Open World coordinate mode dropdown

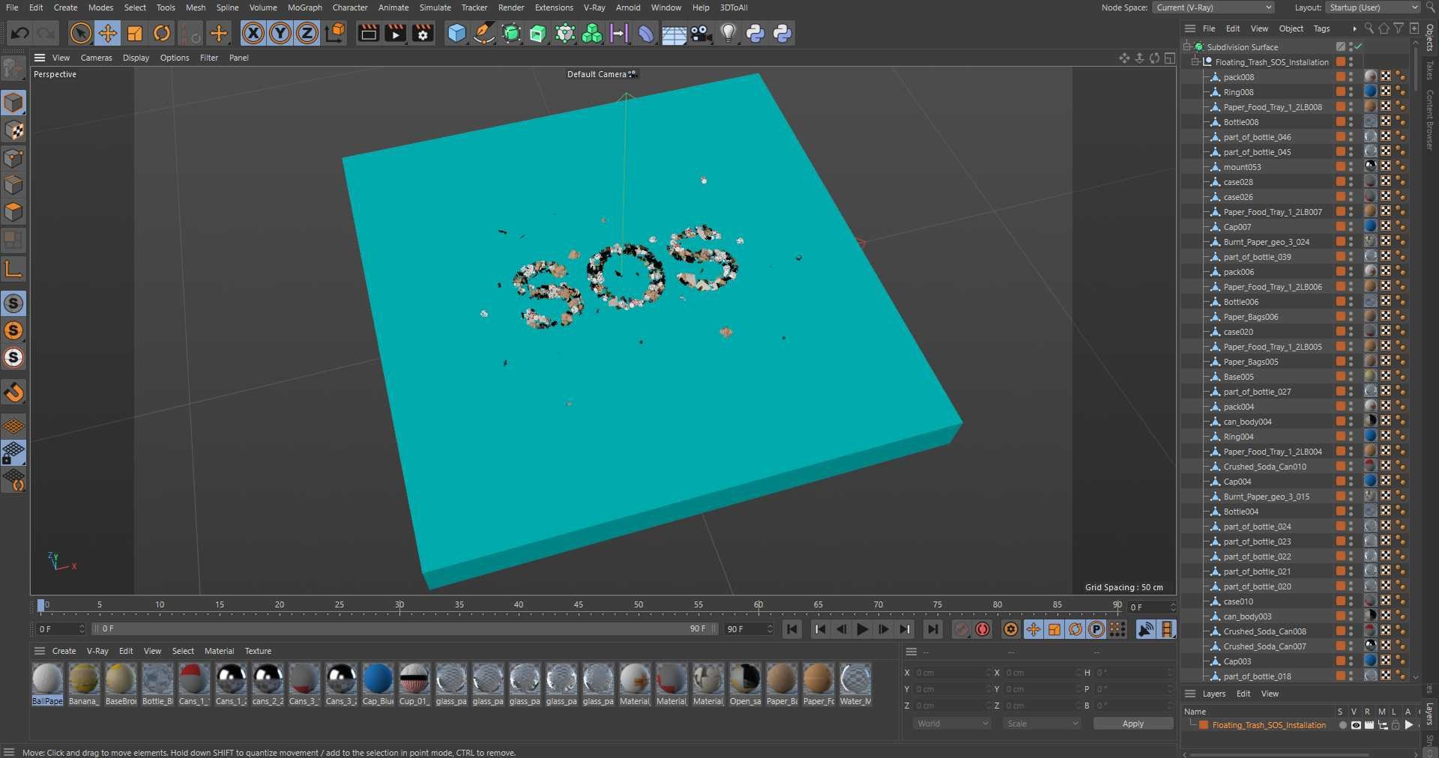pyautogui.click(x=952, y=724)
